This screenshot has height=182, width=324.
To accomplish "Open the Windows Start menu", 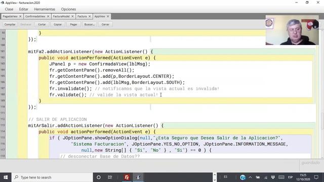I will click(x=6, y=177).
